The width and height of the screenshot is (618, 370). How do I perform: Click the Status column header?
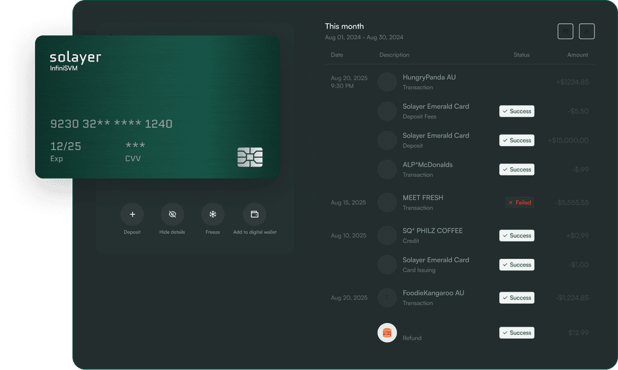tap(521, 55)
